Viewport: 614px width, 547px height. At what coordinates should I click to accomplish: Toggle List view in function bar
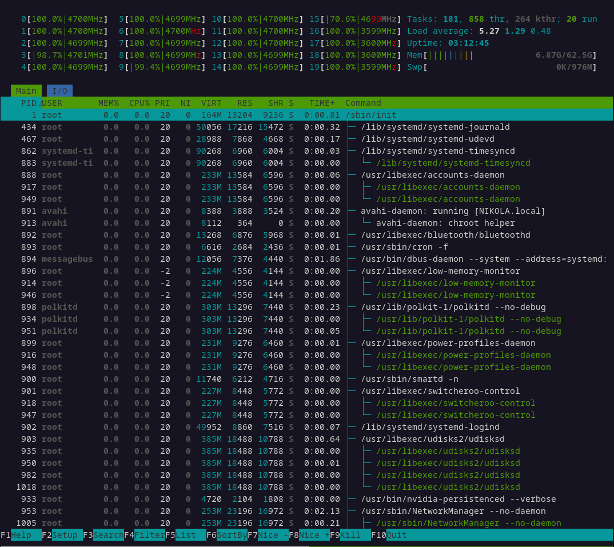click(x=186, y=535)
